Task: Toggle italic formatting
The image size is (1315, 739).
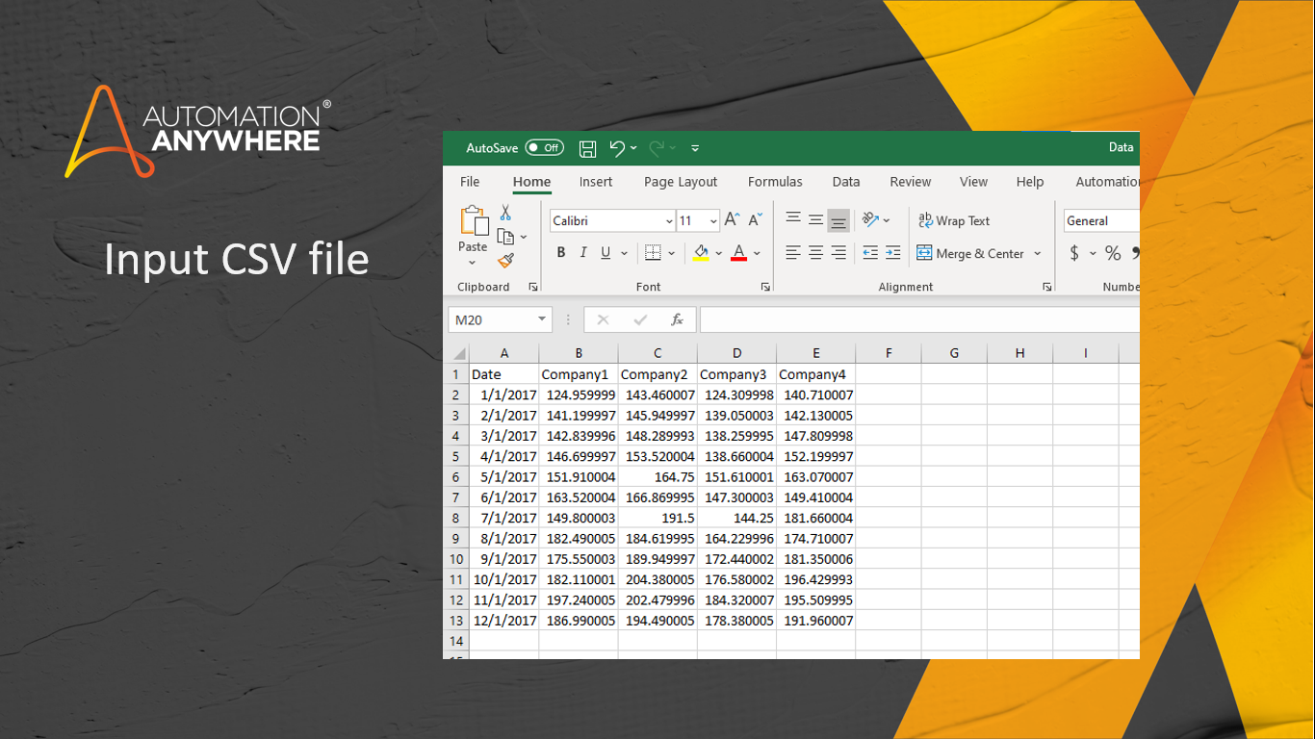Action: 583,253
